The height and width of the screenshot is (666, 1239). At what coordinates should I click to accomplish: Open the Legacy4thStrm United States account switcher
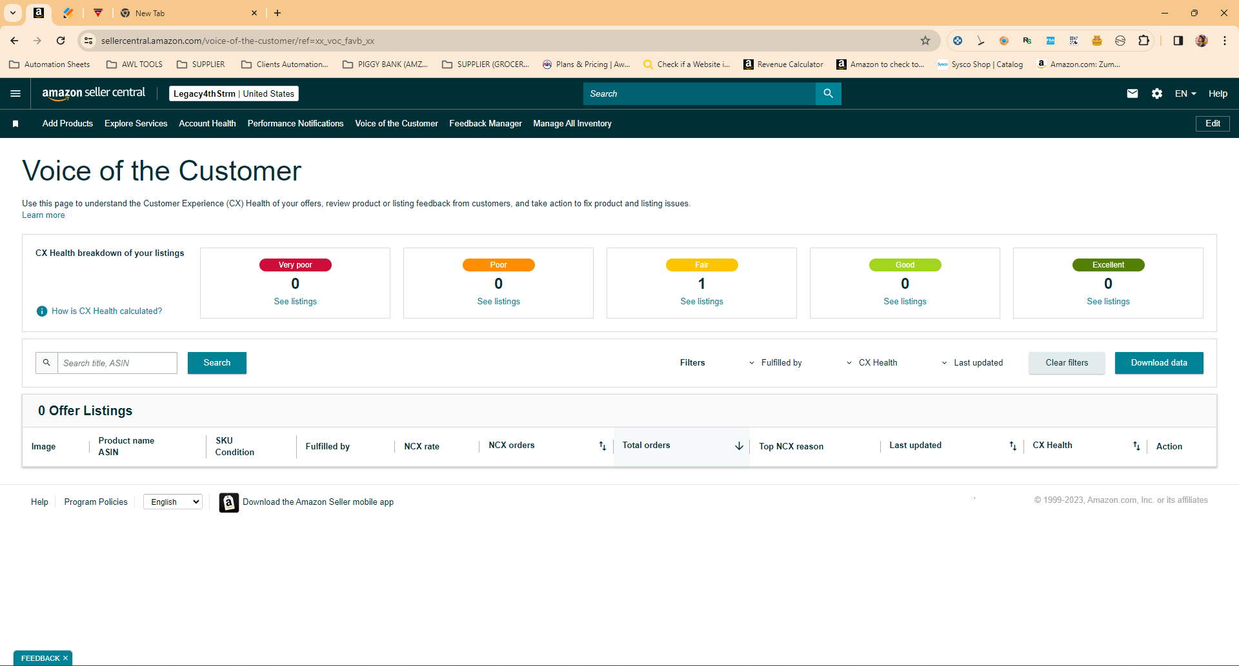[x=234, y=93]
